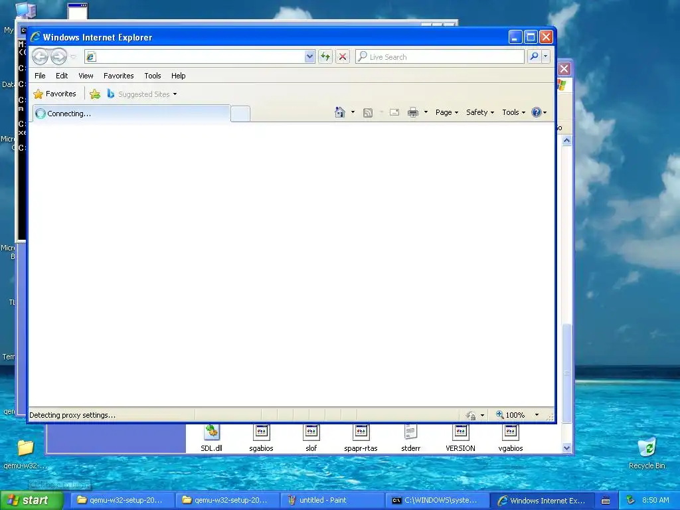Click the magnifier Search button
The width and height of the screenshot is (680, 510).
tap(535, 56)
